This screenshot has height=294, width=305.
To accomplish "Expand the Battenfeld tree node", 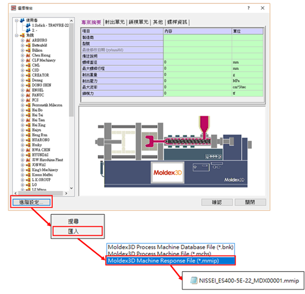I will click(22, 45).
